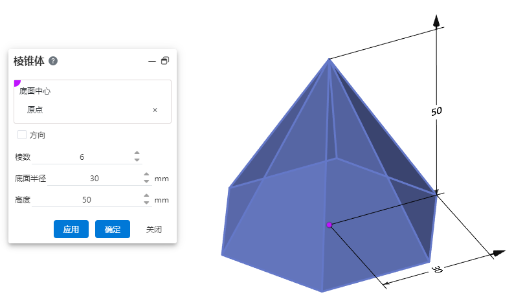The height and width of the screenshot is (299, 514).
Task: Click 关闭 to dismiss the dialog
Action: click(x=153, y=229)
